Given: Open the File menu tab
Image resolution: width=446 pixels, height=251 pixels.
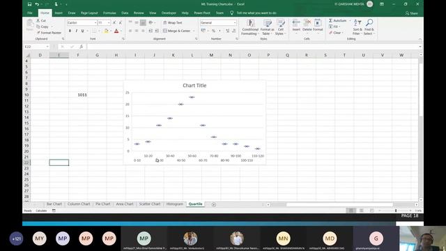Looking at the screenshot, I should [30, 13].
